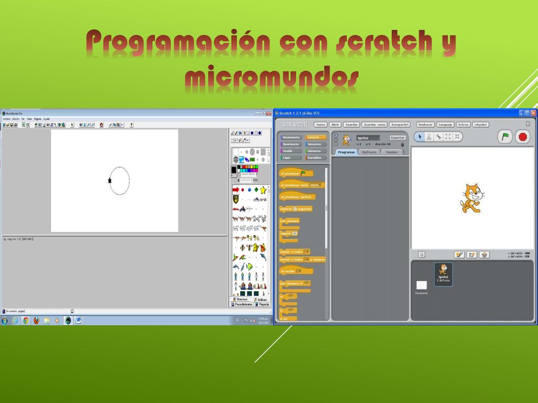Open the Páginas menu in MicroMundos
This screenshot has width=538, height=403.
(38, 119)
